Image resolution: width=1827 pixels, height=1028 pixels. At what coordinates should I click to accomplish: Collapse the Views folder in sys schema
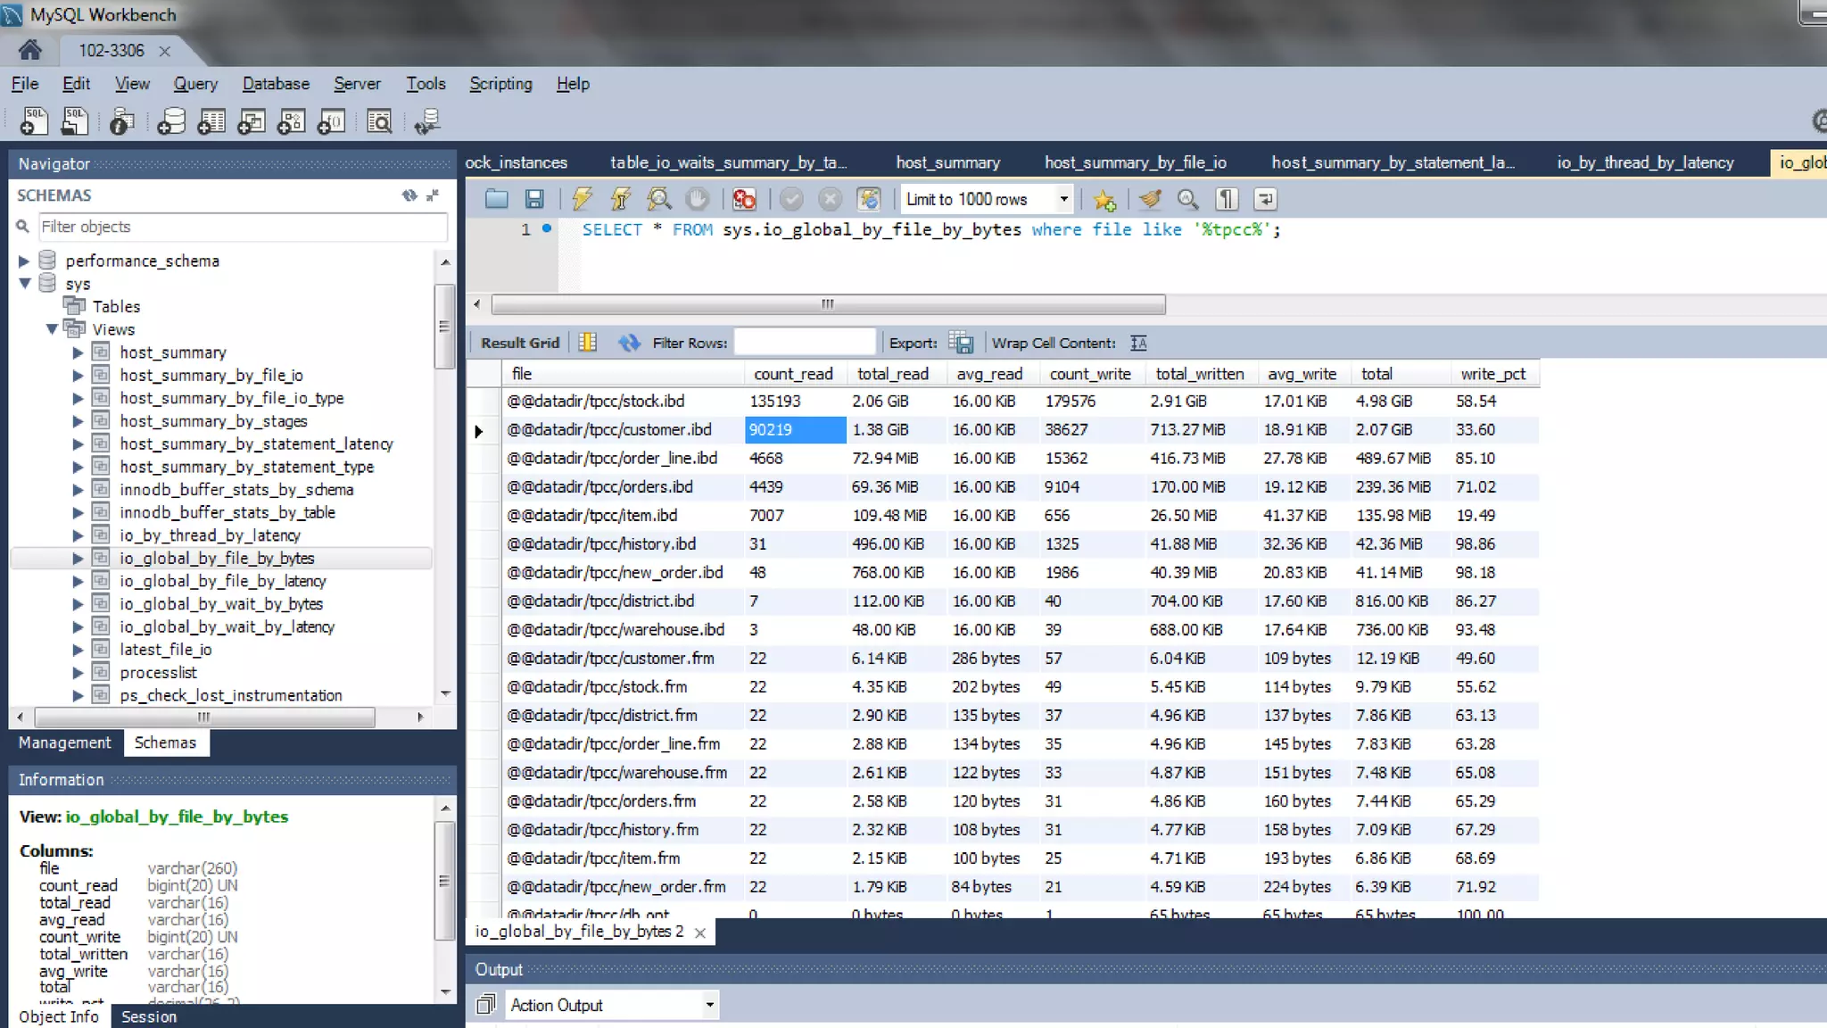coord(52,329)
